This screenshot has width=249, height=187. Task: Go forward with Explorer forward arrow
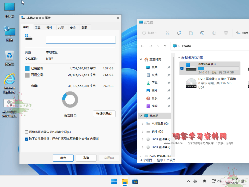coord(150,46)
